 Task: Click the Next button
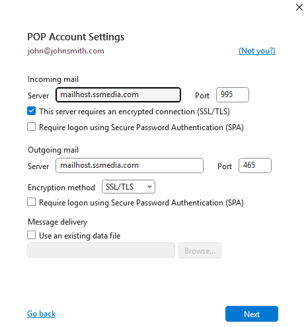point(252,314)
